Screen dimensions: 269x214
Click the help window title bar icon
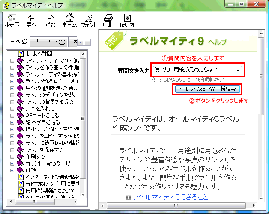[x=5, y=6]
